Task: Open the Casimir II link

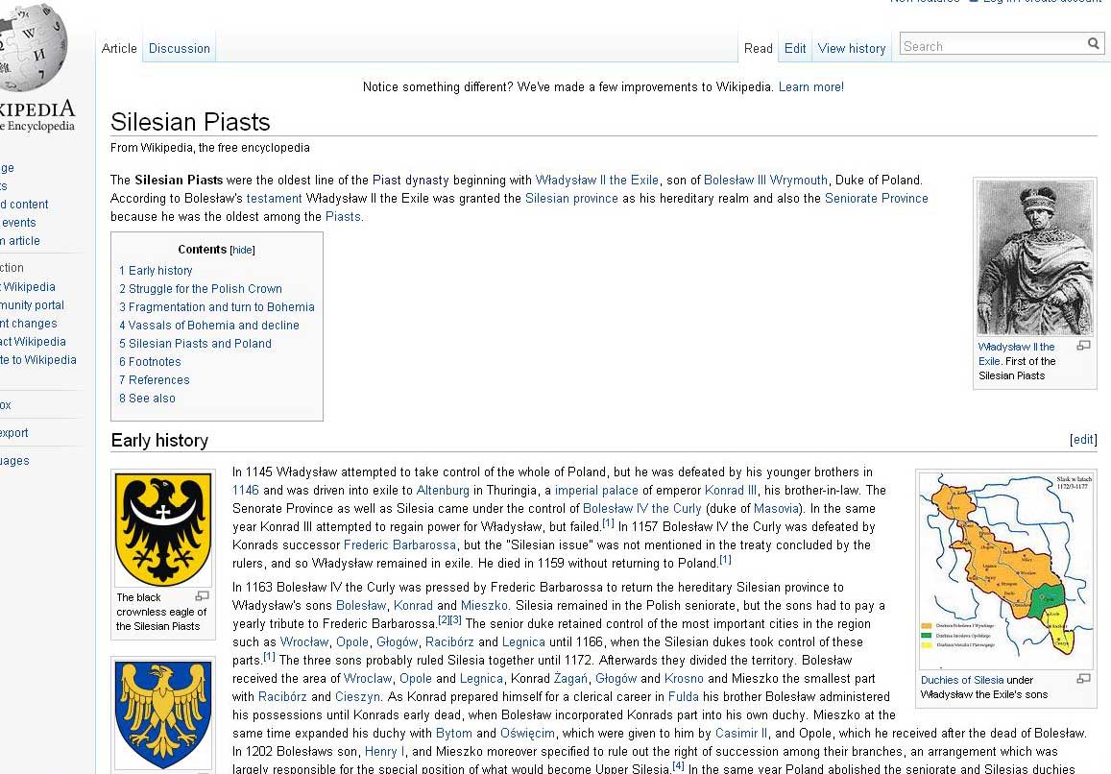Action: (x=741, y=734)
